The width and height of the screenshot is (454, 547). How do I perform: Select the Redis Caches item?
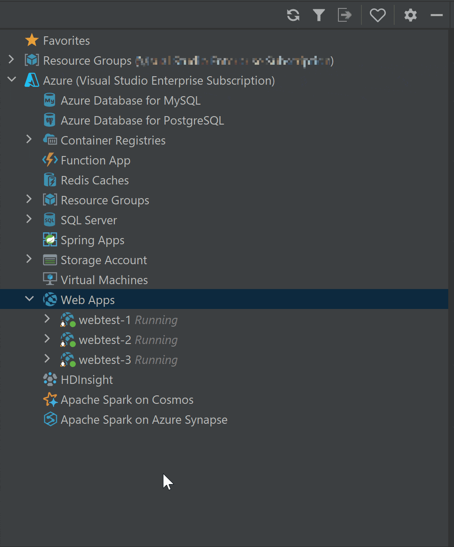point(95,180)
